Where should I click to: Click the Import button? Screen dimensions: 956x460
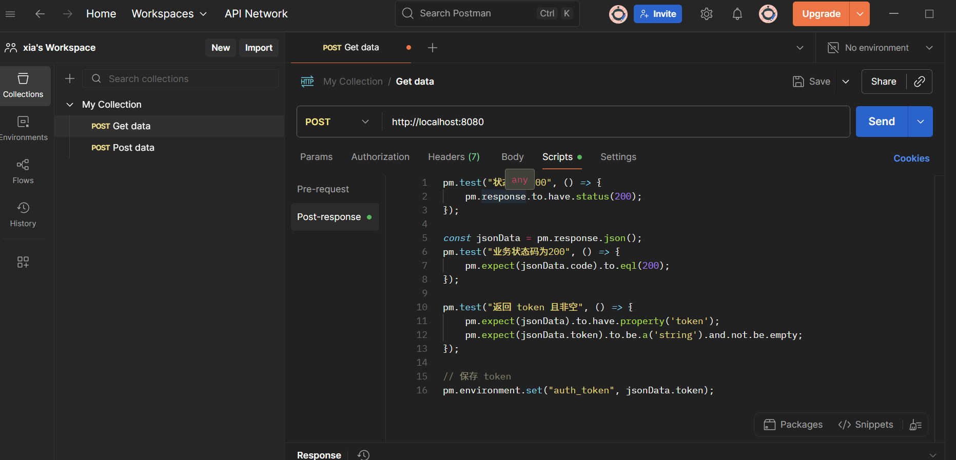pyautogui.click(x=259, y=48)
